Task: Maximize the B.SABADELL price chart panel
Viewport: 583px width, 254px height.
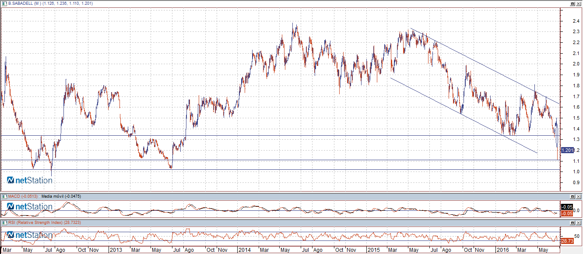Action: tap(572, 3)
